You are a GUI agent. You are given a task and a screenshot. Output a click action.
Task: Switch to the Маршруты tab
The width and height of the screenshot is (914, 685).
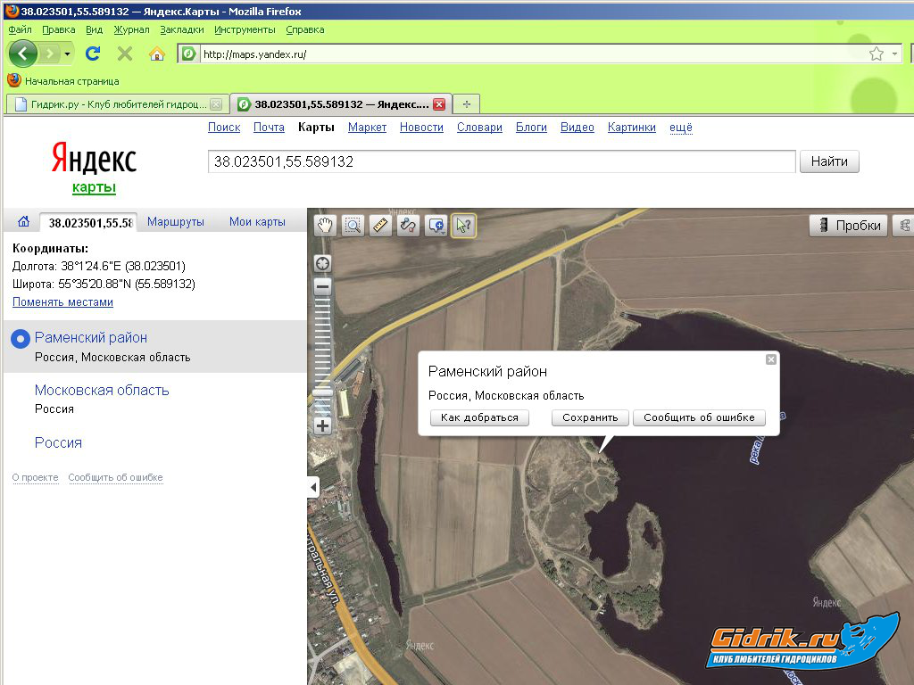pos(176,222)
